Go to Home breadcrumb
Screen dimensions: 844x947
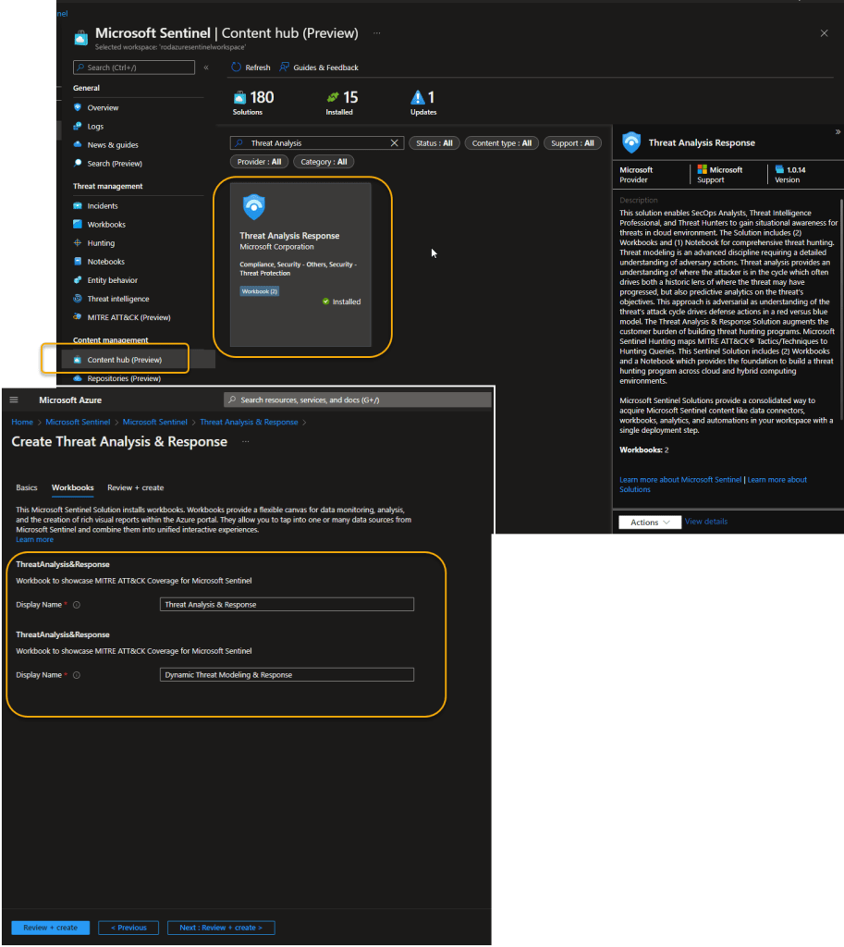point(22,422)
